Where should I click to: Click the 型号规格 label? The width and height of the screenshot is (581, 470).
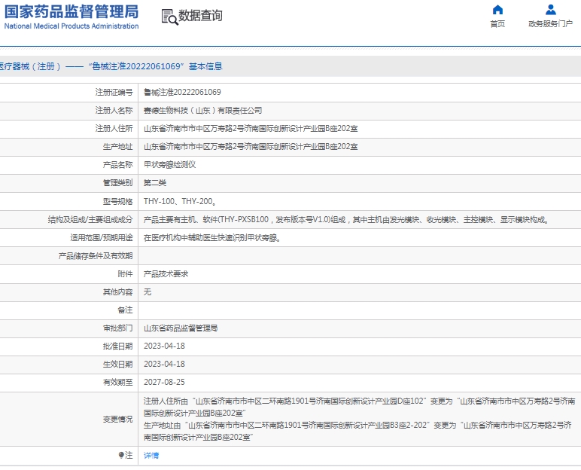pos(117,201)
